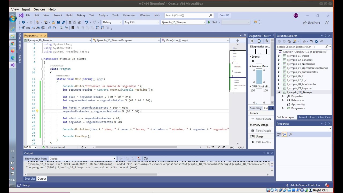Open the startup project dropdown Ejemplo_10_Tiempo

click(x=183, y=22)
